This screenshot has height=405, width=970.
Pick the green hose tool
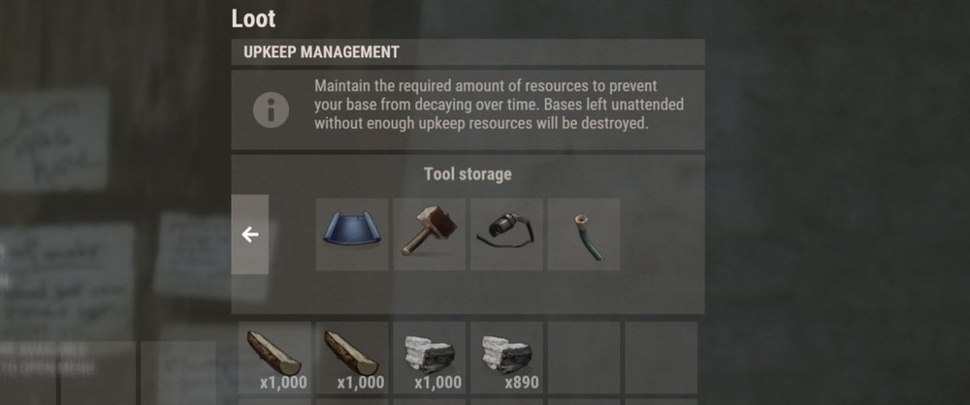(x=584, y=234)
